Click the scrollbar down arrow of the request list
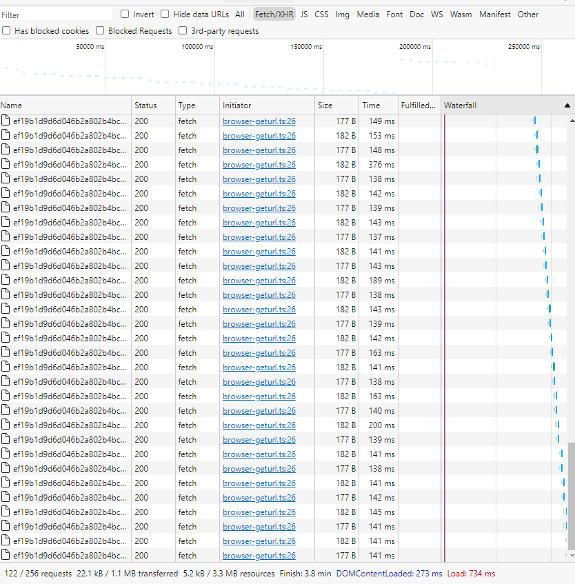Viewport: 575px width, 584px height. tap(572, 555)
